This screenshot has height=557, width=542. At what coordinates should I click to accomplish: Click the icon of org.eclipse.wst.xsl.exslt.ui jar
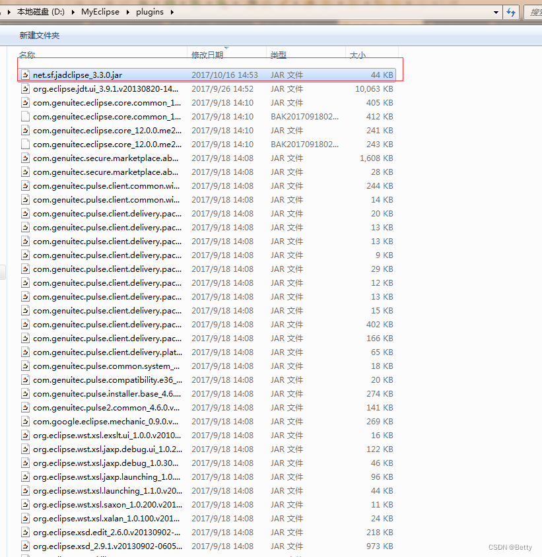click(25, 435)
